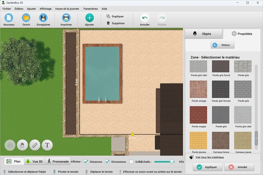Click the Échelle zoom slider handle

pos(172,161)
